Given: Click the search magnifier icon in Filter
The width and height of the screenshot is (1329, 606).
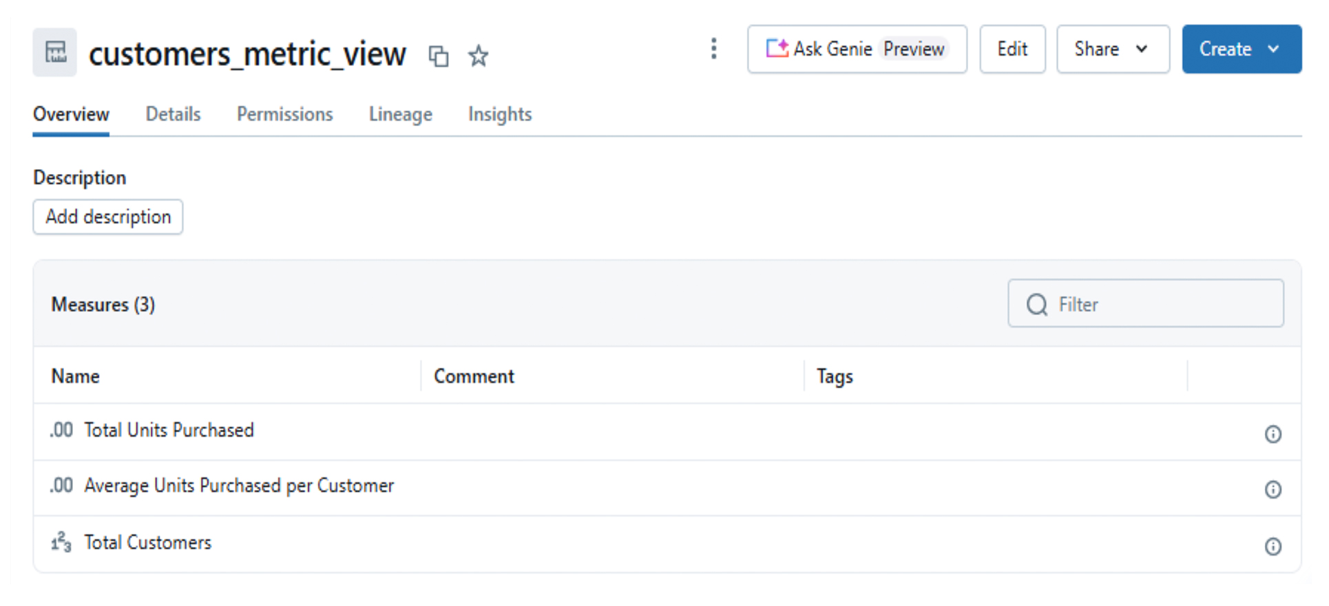Looking at the screenshot, I should pos(1036,304).
